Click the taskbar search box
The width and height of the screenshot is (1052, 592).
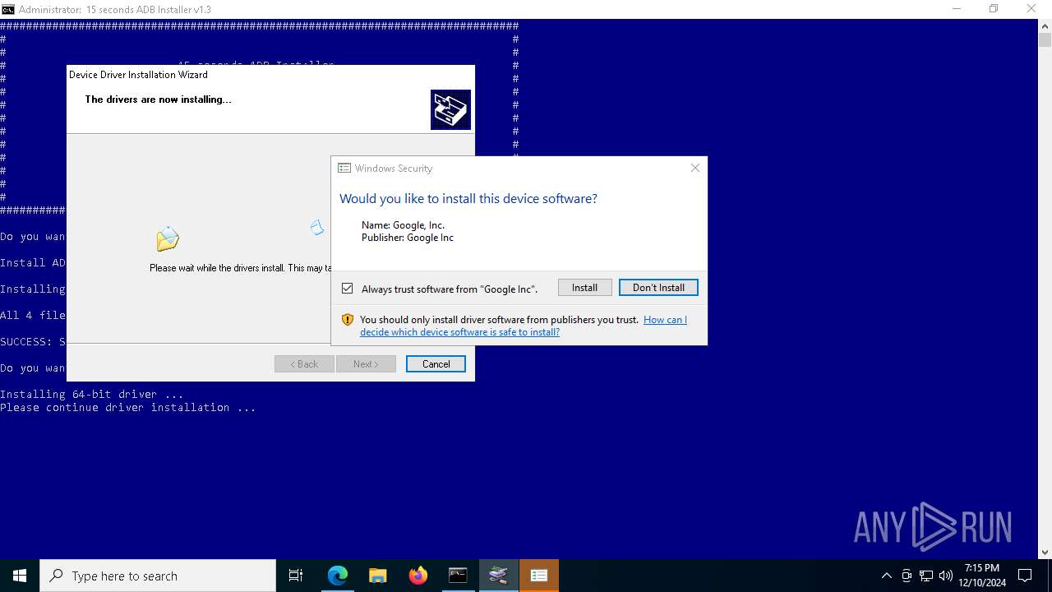[x=158, y=576]
